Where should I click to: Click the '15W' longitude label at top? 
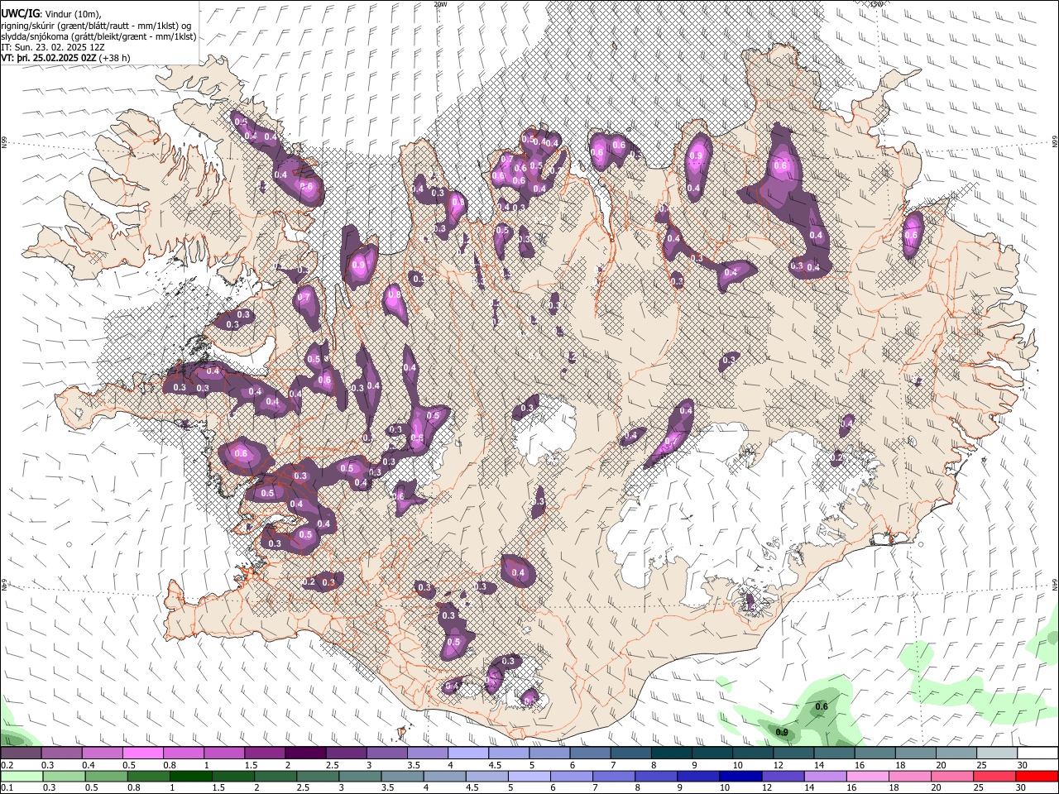pos(876,4)
